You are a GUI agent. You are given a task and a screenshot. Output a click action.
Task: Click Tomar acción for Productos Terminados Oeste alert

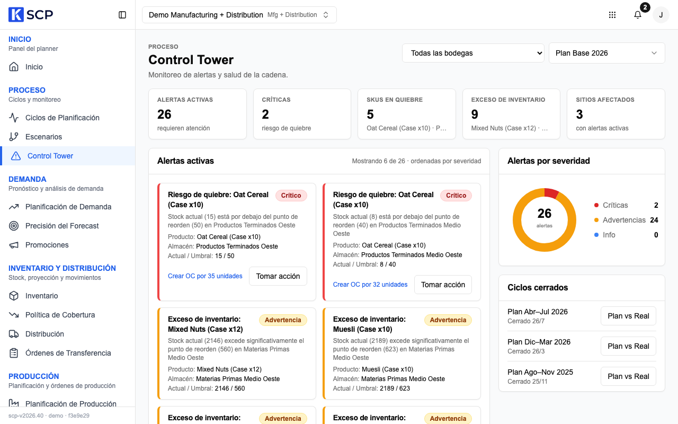coord(278,276)
